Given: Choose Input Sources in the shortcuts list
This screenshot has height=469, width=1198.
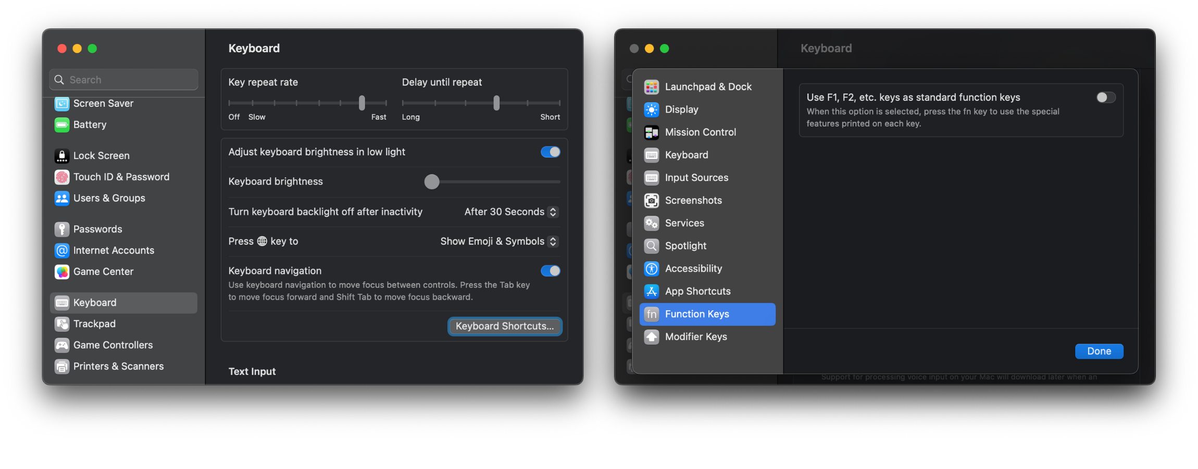Looking at the screenshot, I should tap(696, 178).
